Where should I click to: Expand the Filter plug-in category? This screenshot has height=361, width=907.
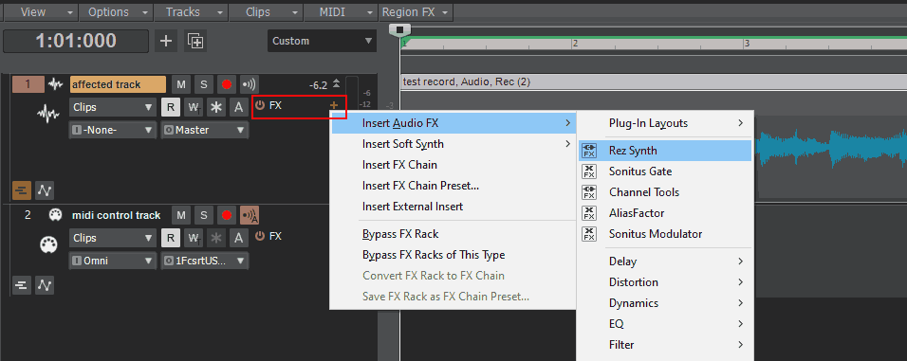coord(665,344)
